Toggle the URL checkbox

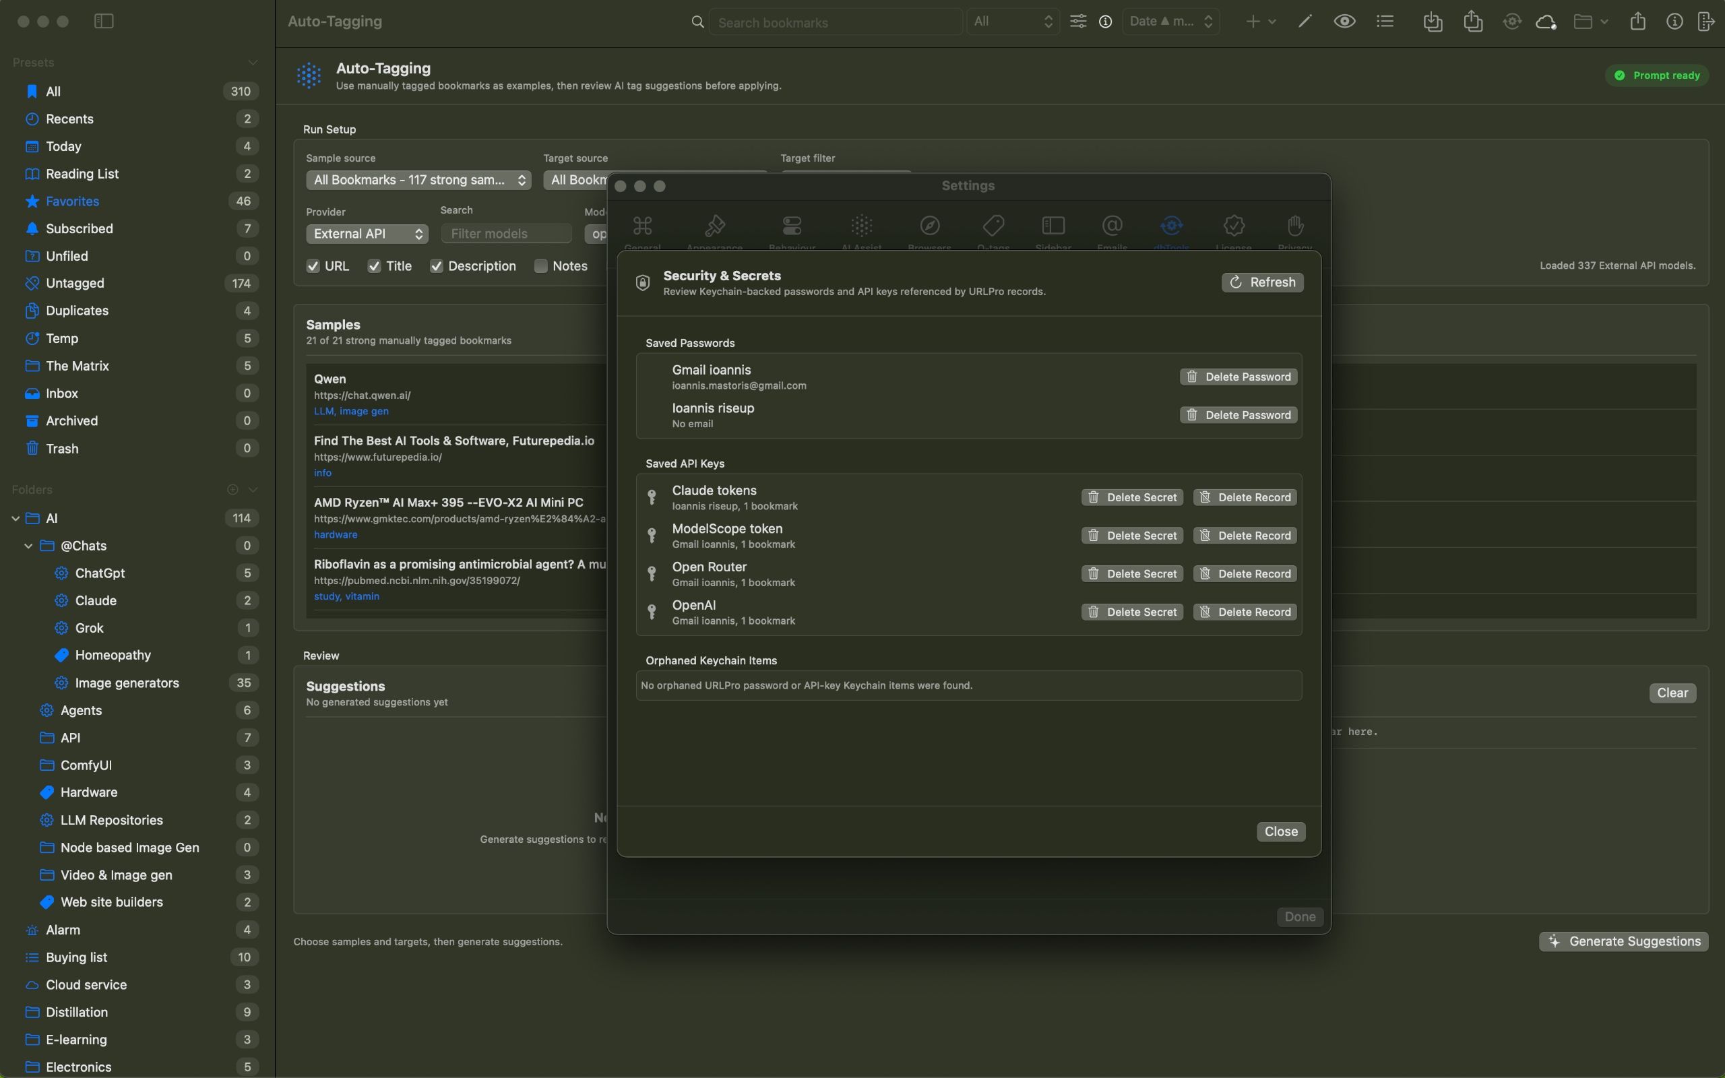(313, 267)
